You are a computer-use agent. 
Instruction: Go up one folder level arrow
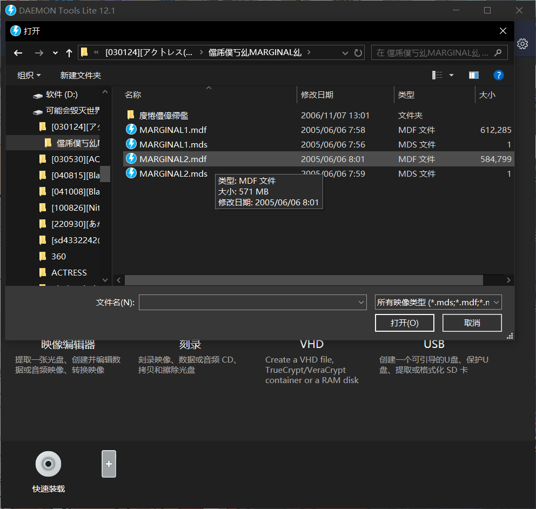pyautogui.click(x=69, y=53)
